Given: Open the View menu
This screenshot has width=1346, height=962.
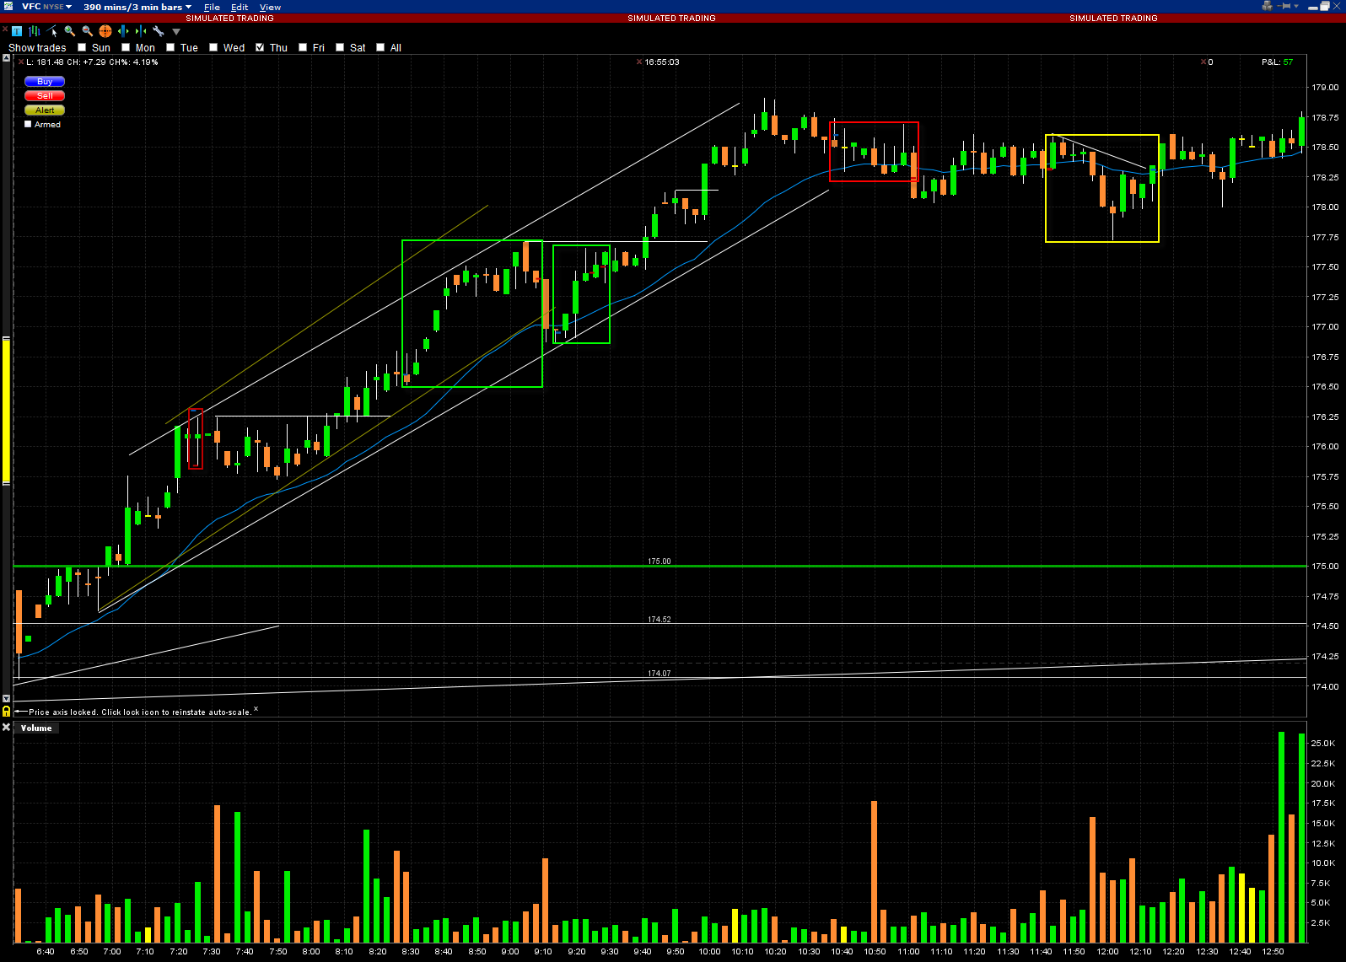Looking at the screenshot, I should tap(270, 7).
